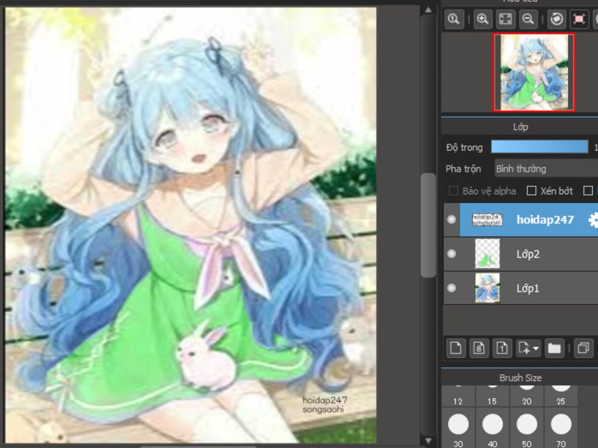Choose brush size 20

(527, 395)
